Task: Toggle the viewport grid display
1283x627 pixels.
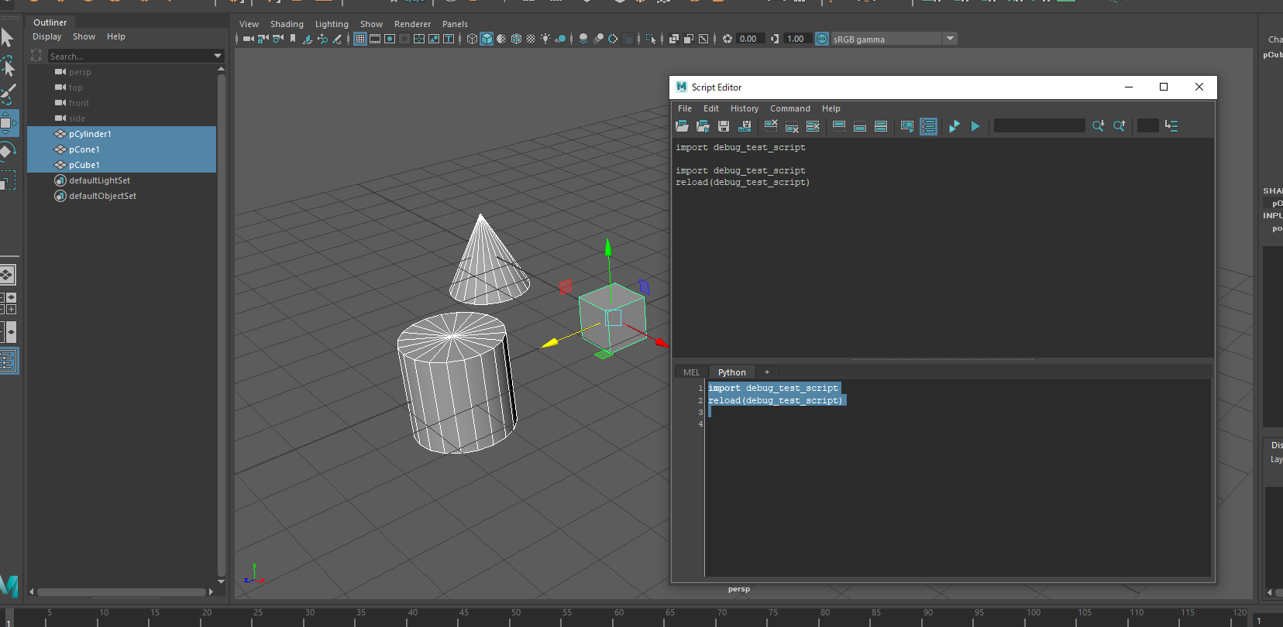Action: 360,39
